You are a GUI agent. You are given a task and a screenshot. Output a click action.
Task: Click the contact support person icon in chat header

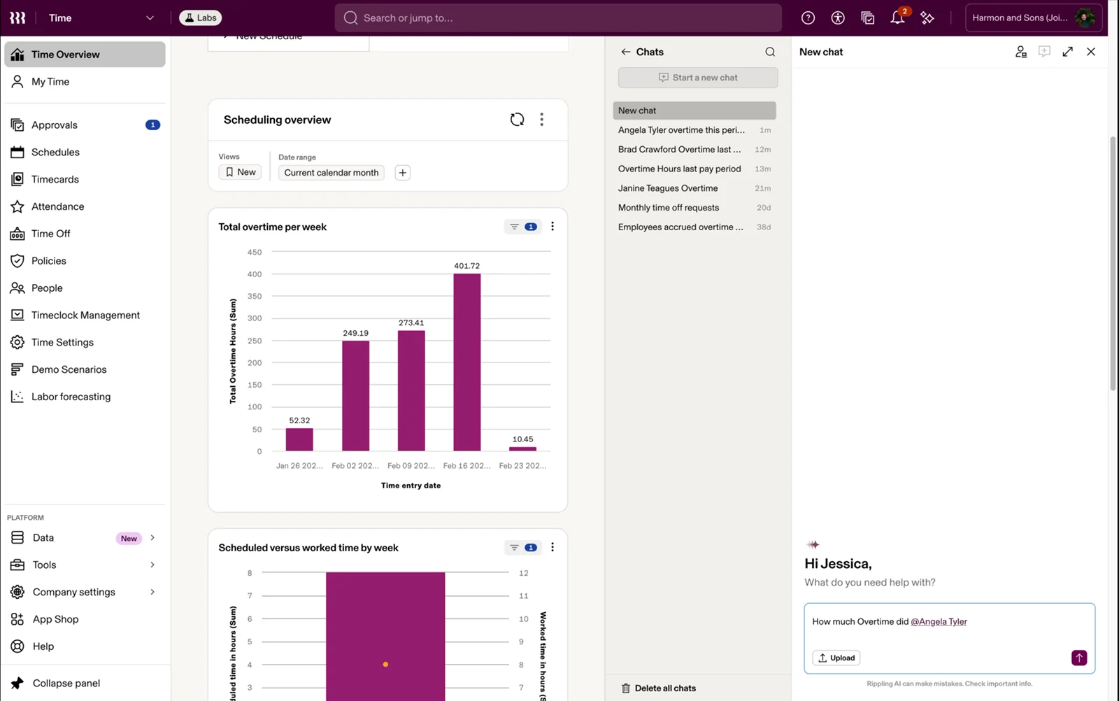[x=1021, y=52]
